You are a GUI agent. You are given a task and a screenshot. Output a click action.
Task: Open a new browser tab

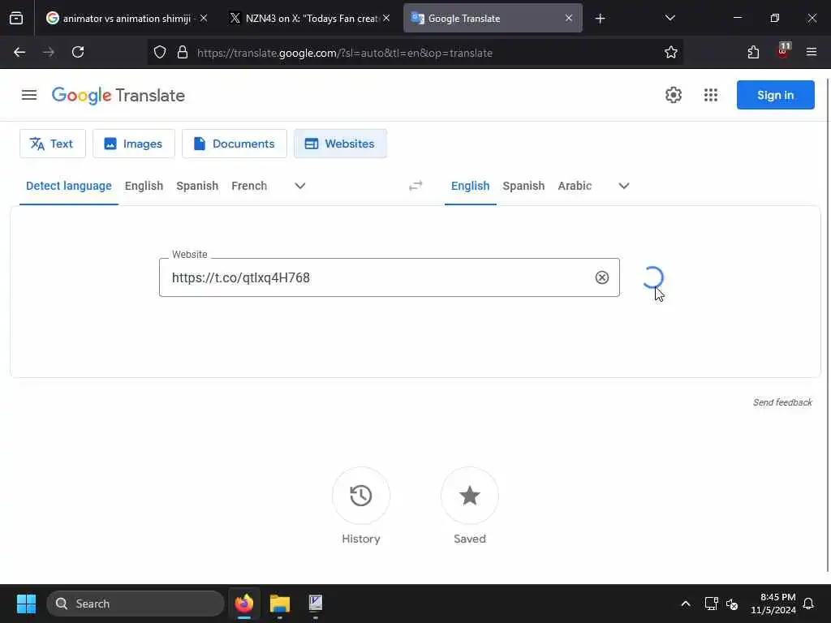(x=600, y=19)
